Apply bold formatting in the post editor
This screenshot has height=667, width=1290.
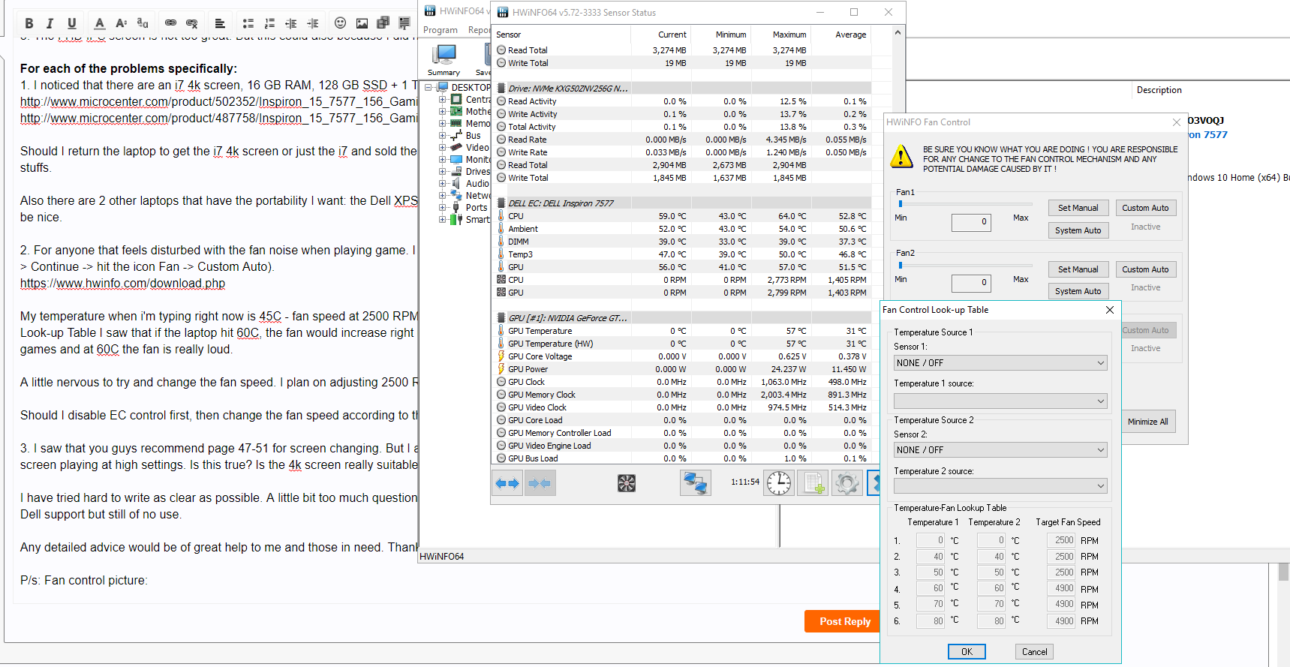coord(29,23)
